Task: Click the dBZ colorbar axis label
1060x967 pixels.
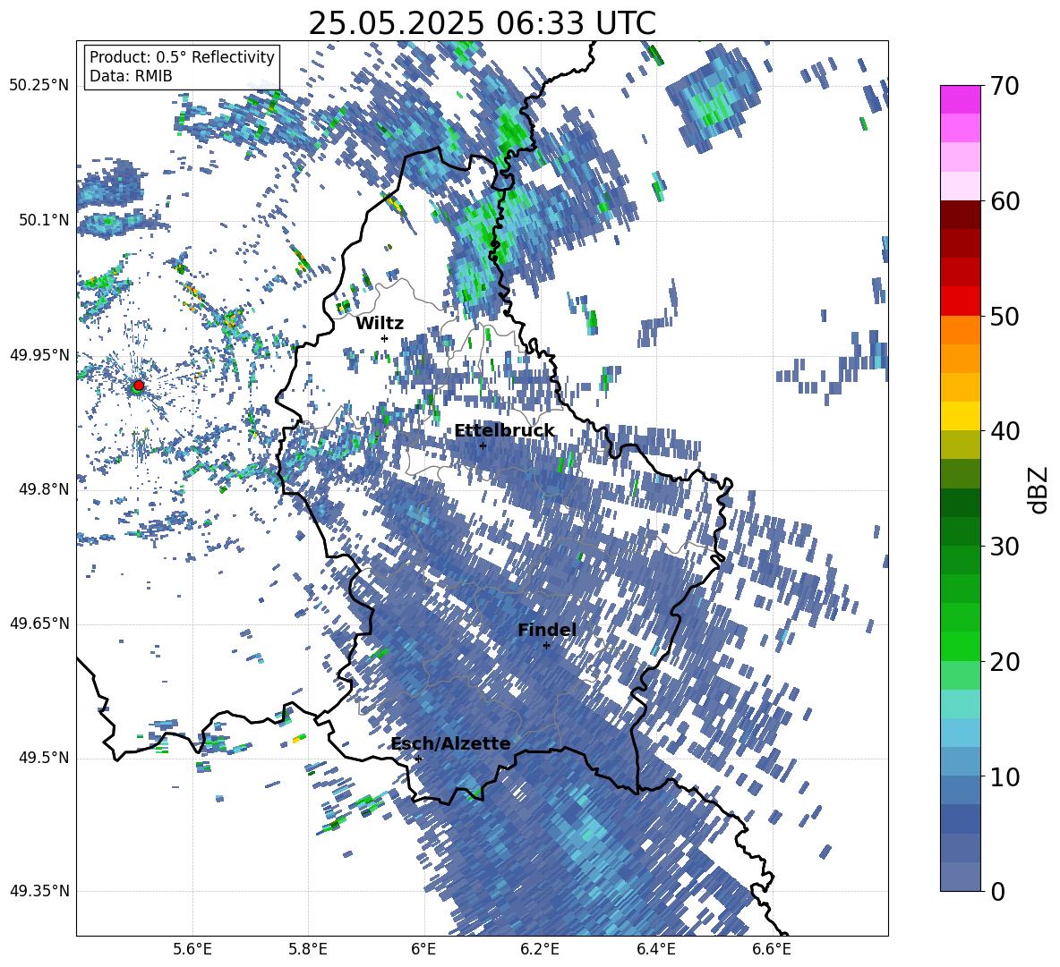Action: [1039, 489]
